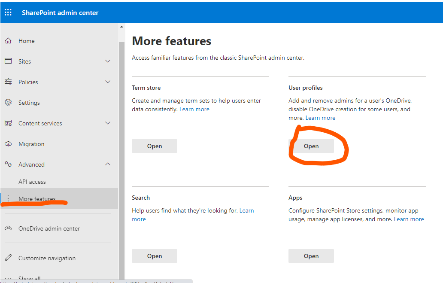Viewport: 443px width, 283px height.
Task: Click the Policies sliders icon
Action: tap(8, 82)
